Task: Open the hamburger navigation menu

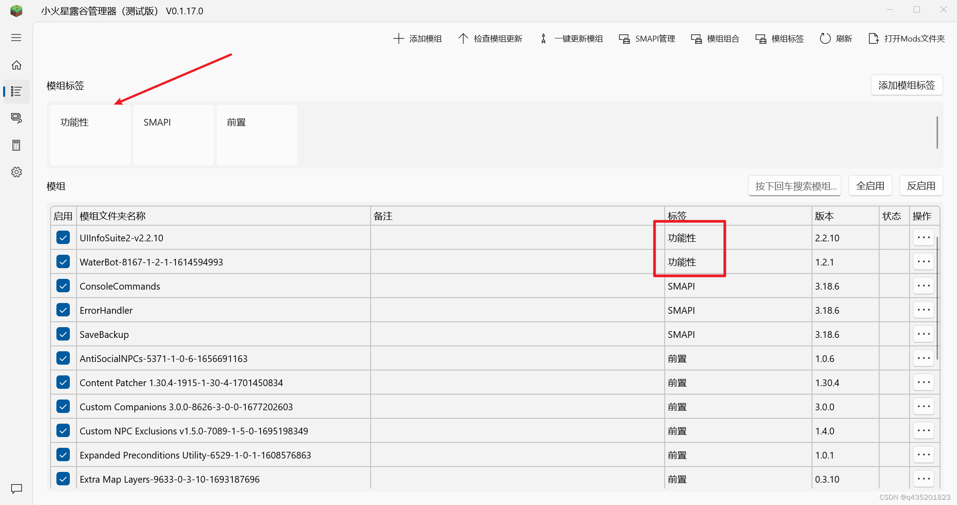Action: (16, 38)
